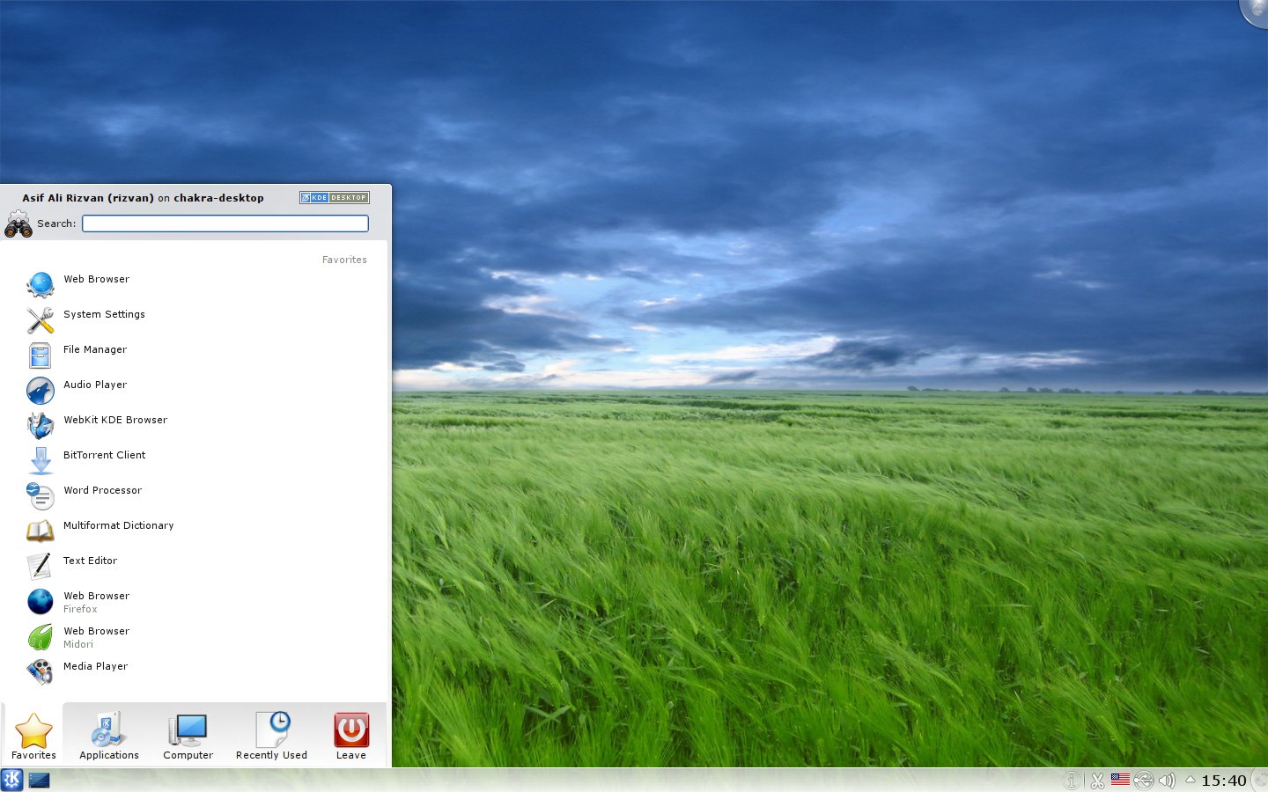Click the Kickoff launcher button on panel
The image size is (1268, 792).
[x=12, y=780]
